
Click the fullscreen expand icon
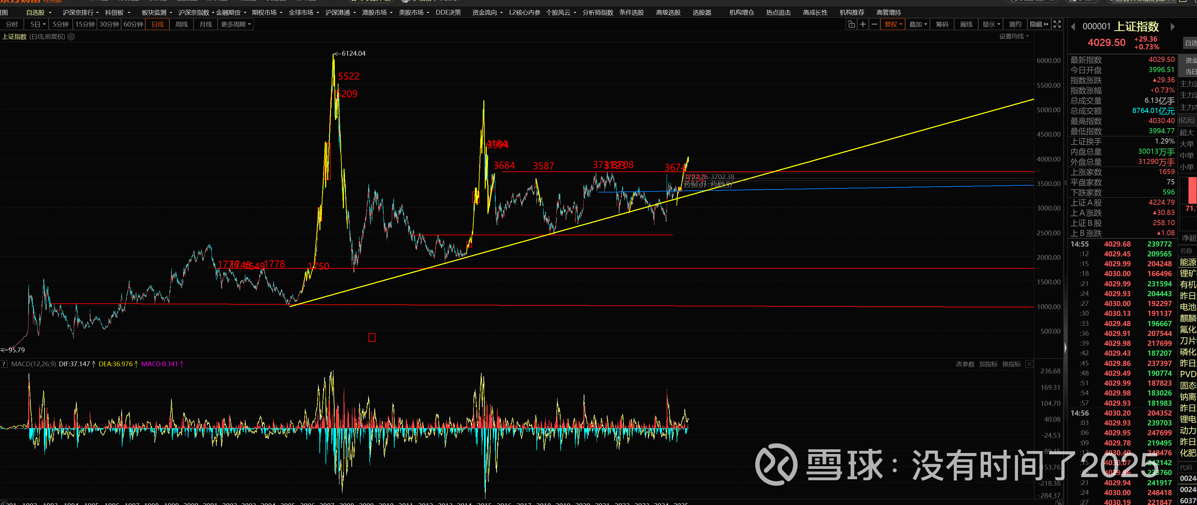1057,24
